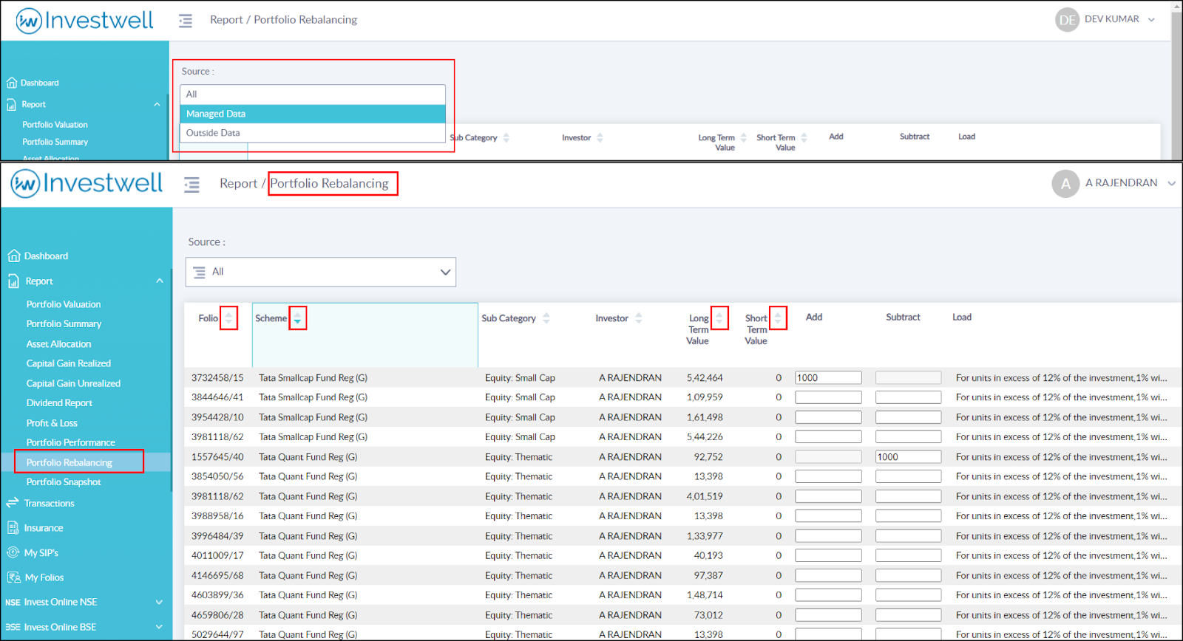This screenshot has width=1183, height=641.
Task: Open Asset Allocation report
Action: 58,344
